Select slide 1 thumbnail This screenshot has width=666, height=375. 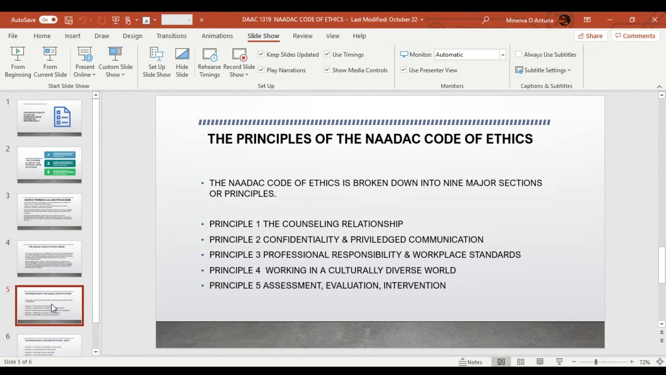point(49,118)
